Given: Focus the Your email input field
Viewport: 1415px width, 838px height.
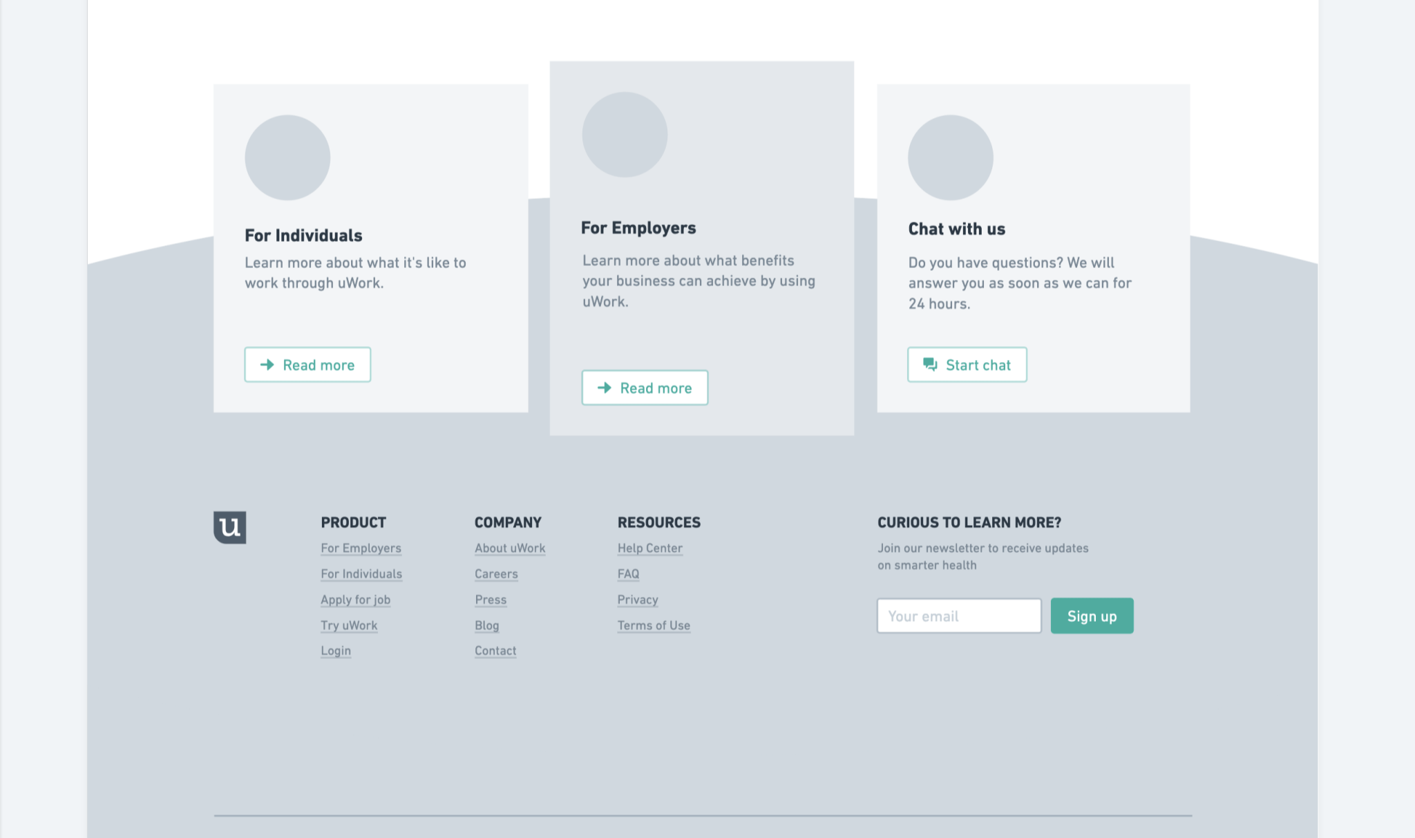Looking at the screenshot, I should pyautogui.click(x=959, y=616).
